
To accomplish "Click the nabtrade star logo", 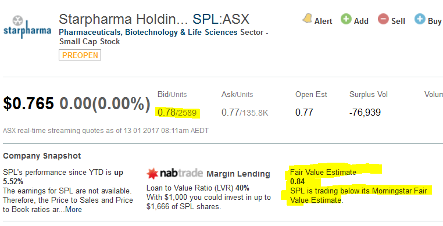I will point(152,174).
